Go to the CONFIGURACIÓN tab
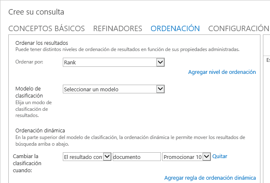Viewport: 270px width, 183px height. point(239,29)
